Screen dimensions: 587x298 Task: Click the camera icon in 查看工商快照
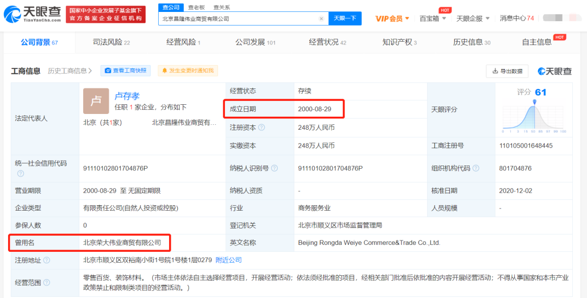(108, 71)
